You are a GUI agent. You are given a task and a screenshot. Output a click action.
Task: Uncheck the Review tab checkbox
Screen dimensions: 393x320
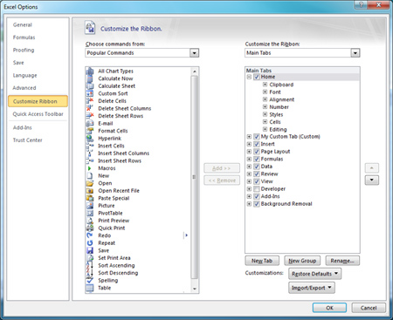(x=257, y=174)
